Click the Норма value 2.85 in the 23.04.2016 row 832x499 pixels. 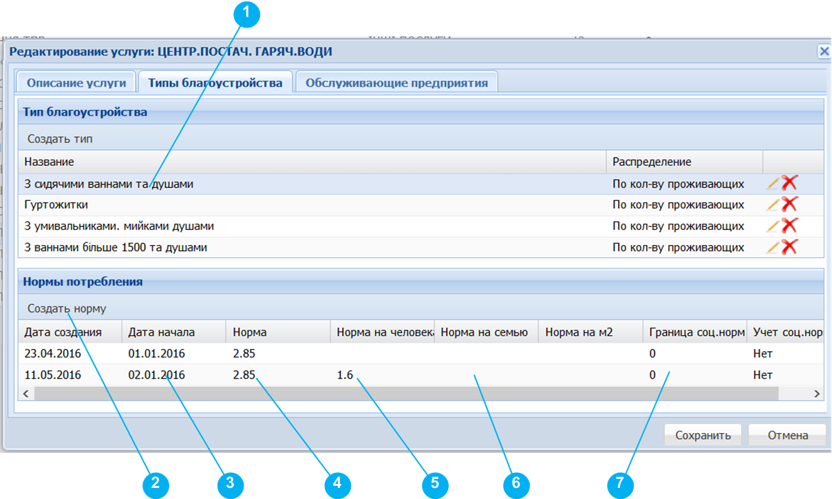point(244,353)
